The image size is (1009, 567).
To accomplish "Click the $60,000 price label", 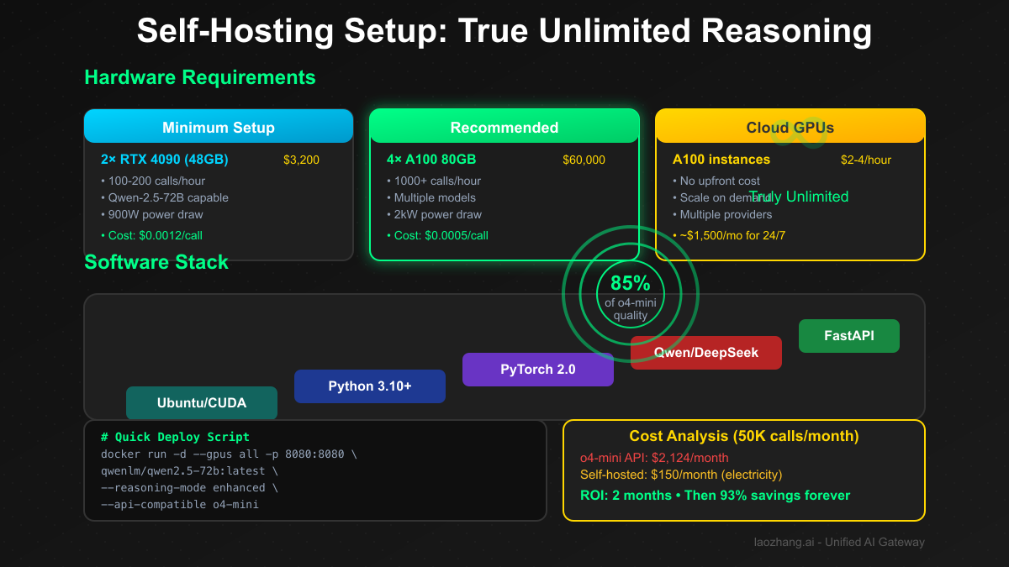I will pos(584,160).
